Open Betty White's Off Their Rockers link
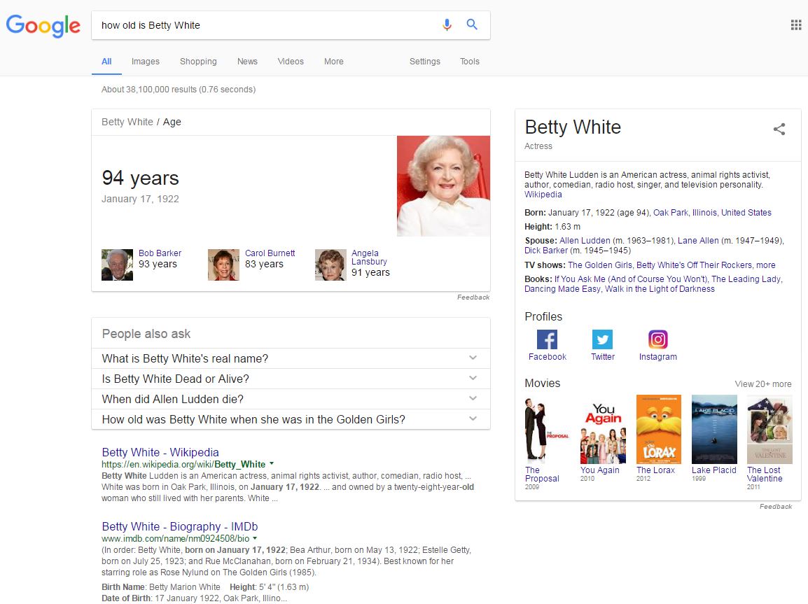Screen dimensions: 808x604 tap(694, 265)
